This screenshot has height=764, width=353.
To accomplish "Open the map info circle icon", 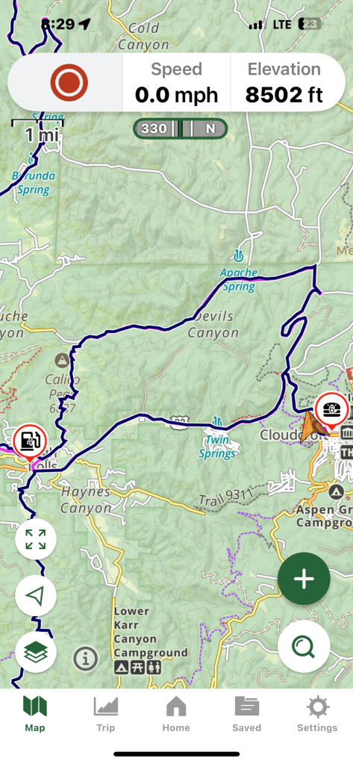I will pyautogui.click(x=86, y=659).
